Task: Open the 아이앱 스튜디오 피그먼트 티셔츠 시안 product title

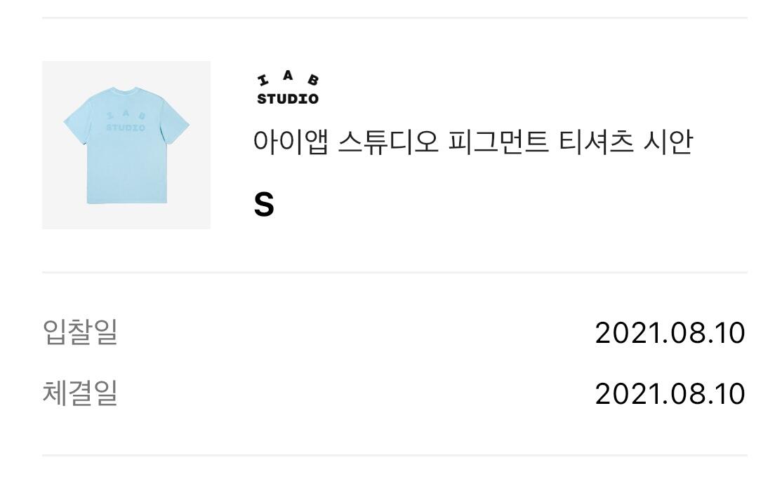Action: [x=472, y=143]
